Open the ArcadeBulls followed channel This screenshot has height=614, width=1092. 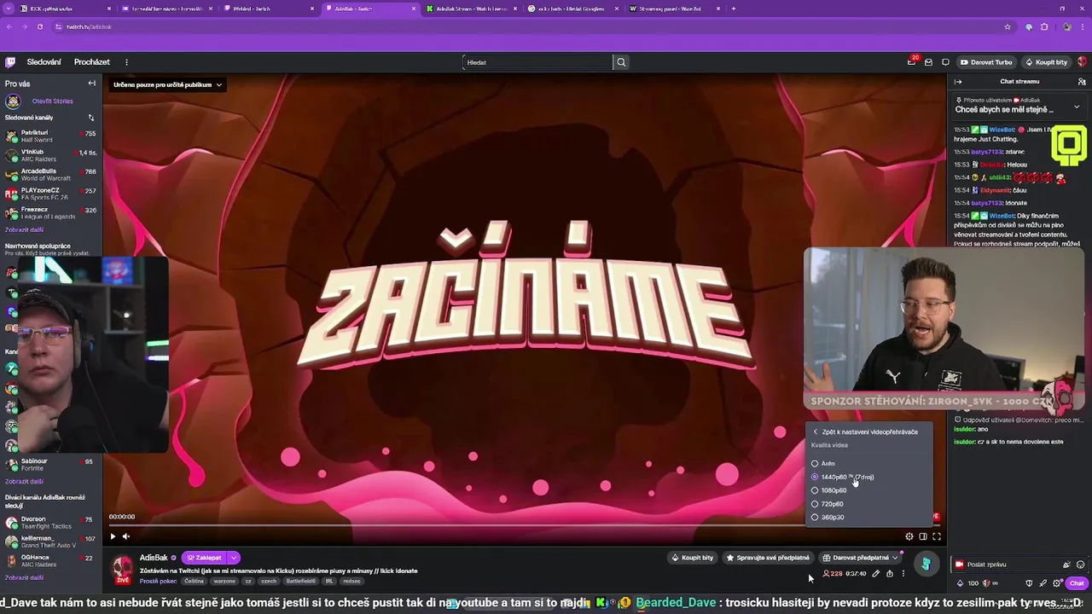[x=49, y=175]
